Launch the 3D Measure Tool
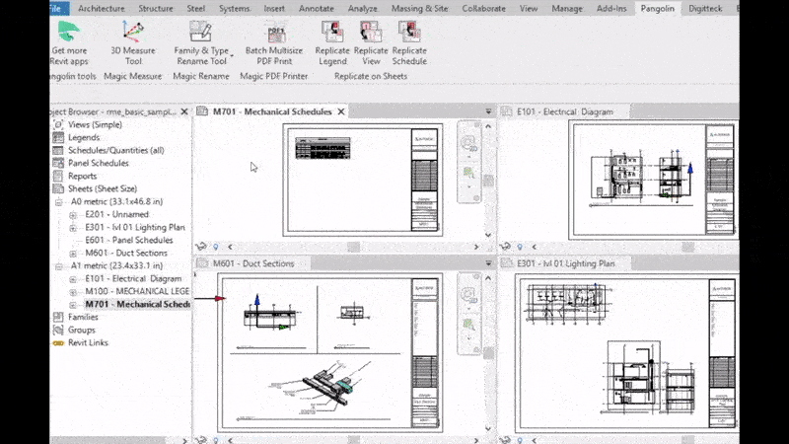789x444 pixels. coord(133,43)
